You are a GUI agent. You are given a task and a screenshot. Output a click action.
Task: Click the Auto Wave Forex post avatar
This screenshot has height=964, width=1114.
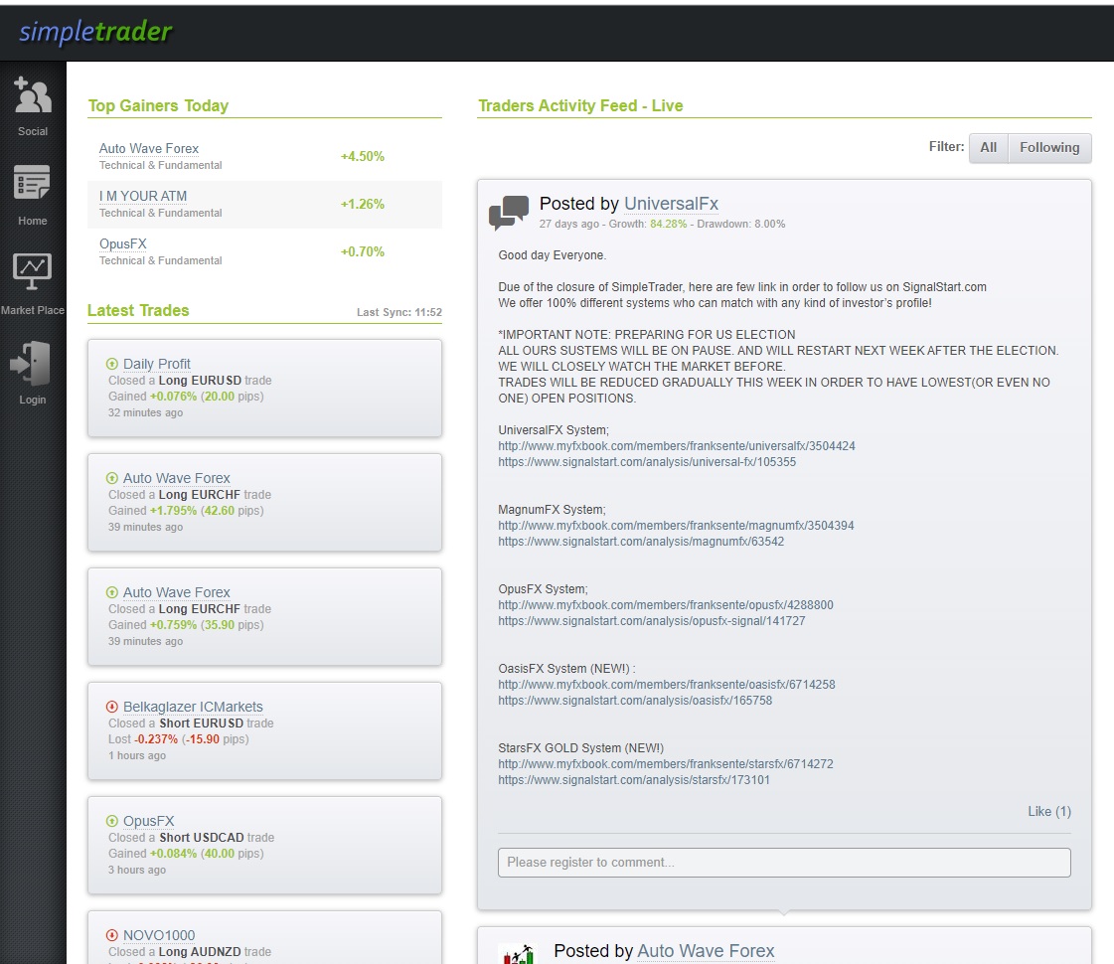coord(516,954)
